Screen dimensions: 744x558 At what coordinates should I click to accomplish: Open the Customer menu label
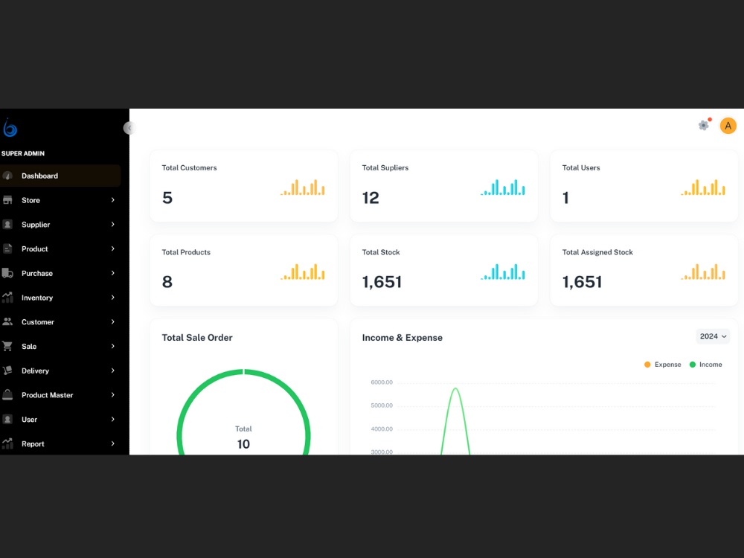[x=37, y=322]
